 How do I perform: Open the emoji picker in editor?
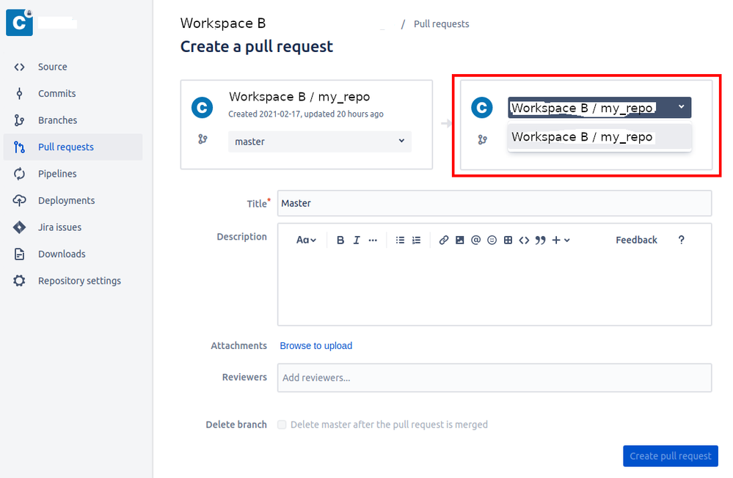pyautogui.click(x=492, y=240)
